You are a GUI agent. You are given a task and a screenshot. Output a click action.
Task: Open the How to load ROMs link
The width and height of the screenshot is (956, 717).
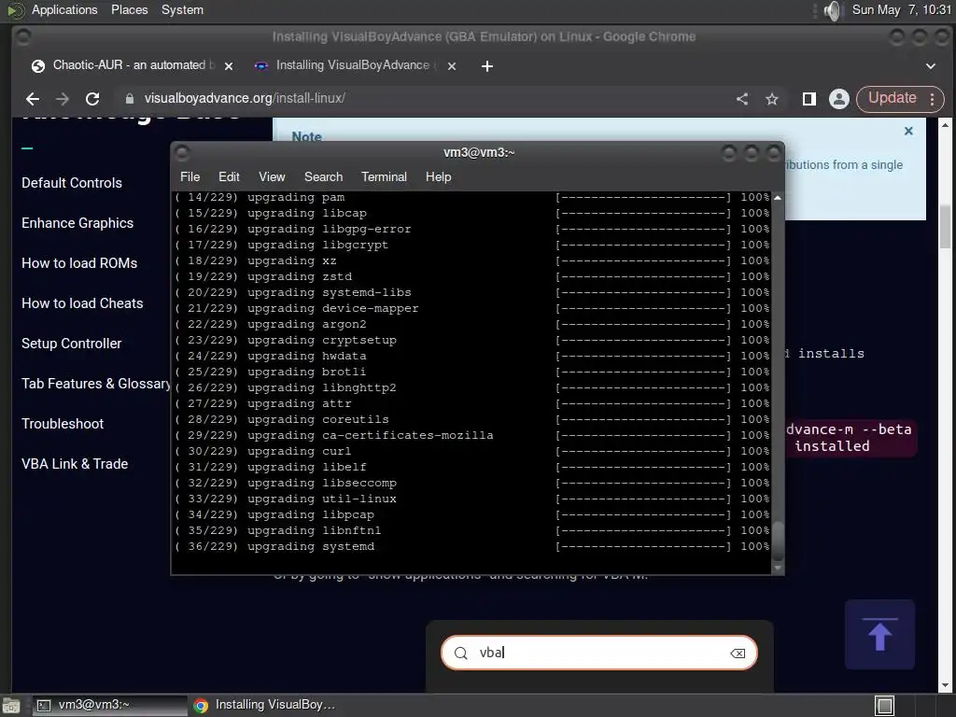[79, 263]
